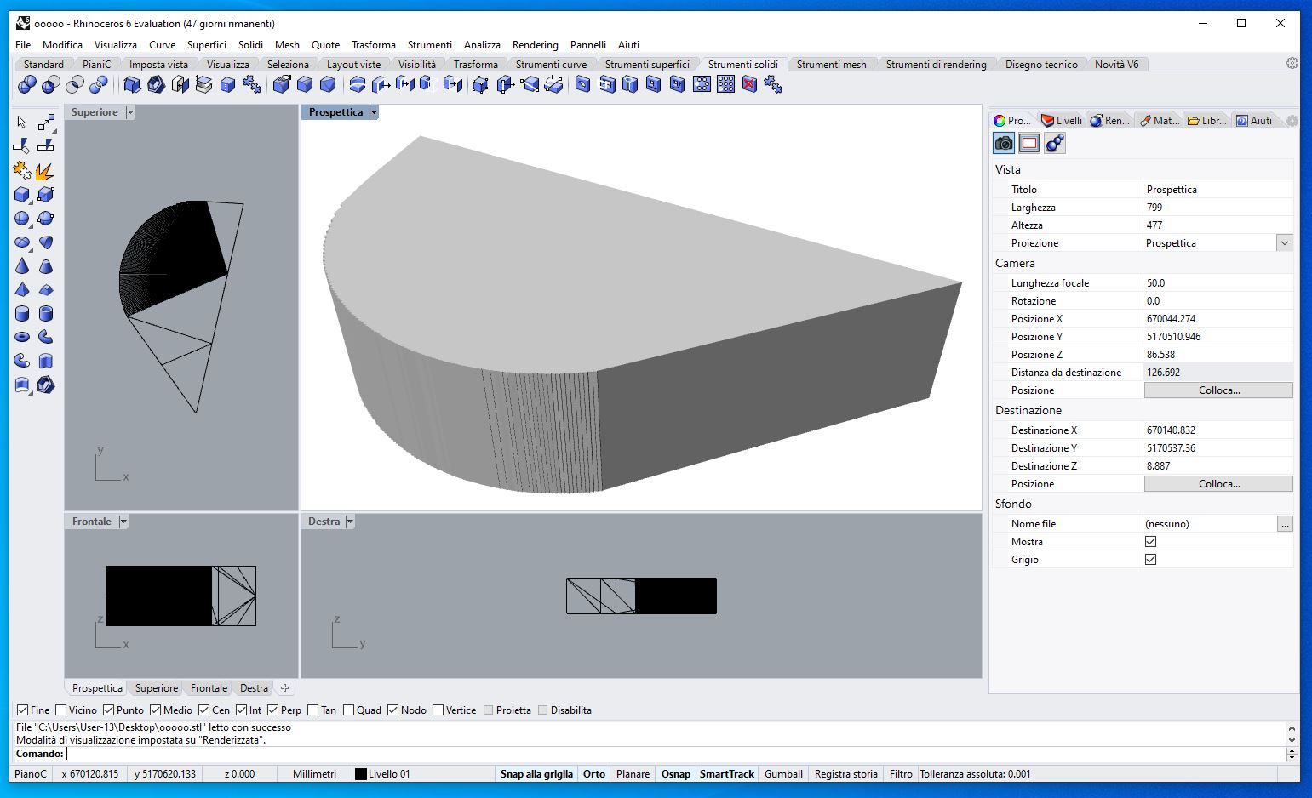Choose the Cone solid tool
The width and height of the screenshot is (1312, 798).
[22, 266]
